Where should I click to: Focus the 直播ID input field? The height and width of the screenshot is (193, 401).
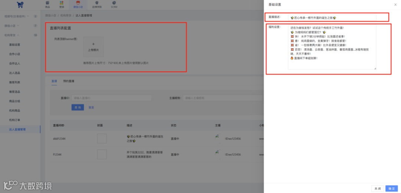111,98
